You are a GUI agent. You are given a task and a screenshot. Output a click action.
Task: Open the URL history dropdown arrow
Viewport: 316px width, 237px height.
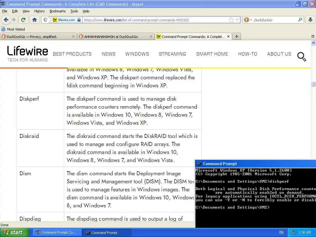pyautogui.click(x=237, y=20)
